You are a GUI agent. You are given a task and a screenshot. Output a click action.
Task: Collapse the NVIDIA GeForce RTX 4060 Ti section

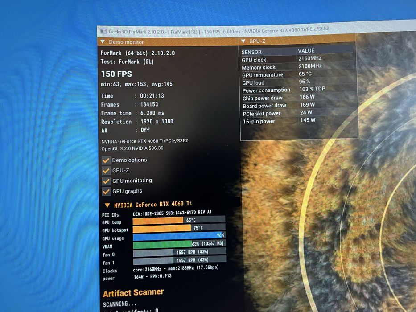107,205
